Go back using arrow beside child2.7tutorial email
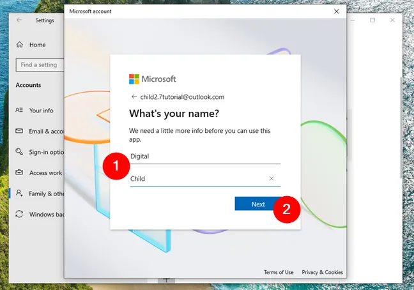 134,97
